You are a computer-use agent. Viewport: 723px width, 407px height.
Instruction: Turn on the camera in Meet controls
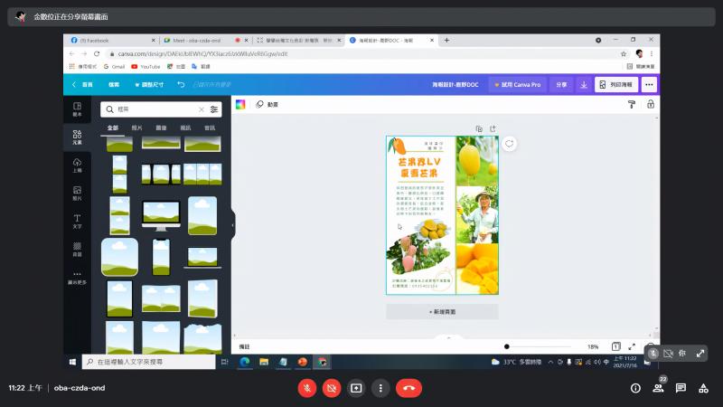(x=332, y=388)
